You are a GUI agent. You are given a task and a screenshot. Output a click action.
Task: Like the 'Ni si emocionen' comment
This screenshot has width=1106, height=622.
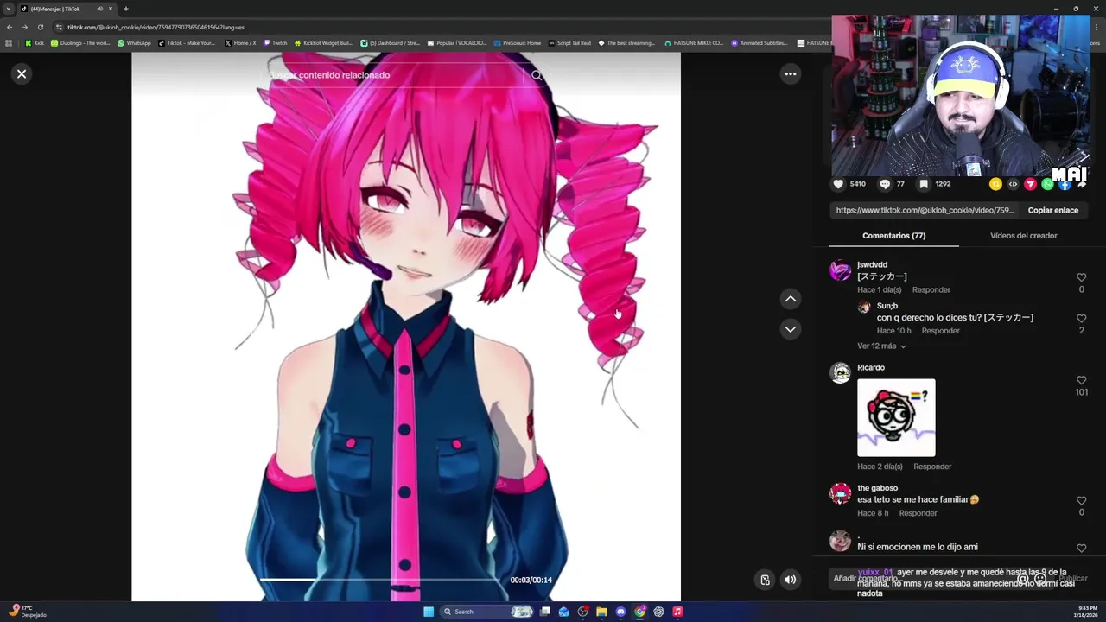(1081, 548)
